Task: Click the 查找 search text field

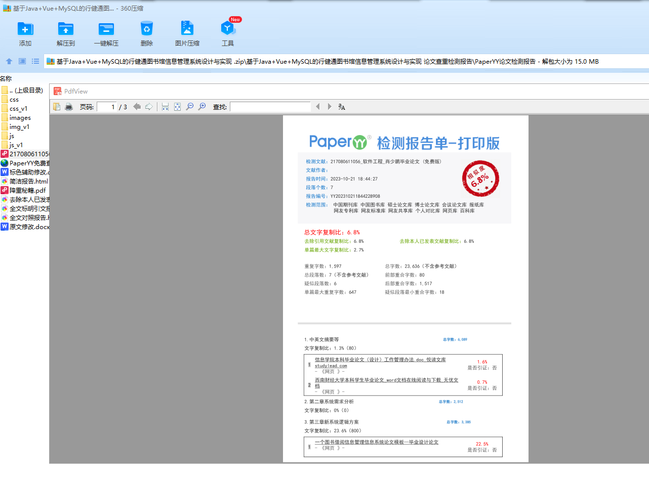Action: tap(270, 107)
